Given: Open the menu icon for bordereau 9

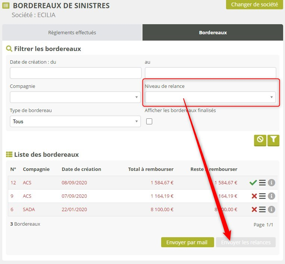Looking at the screenshot, I should (262, 196).
